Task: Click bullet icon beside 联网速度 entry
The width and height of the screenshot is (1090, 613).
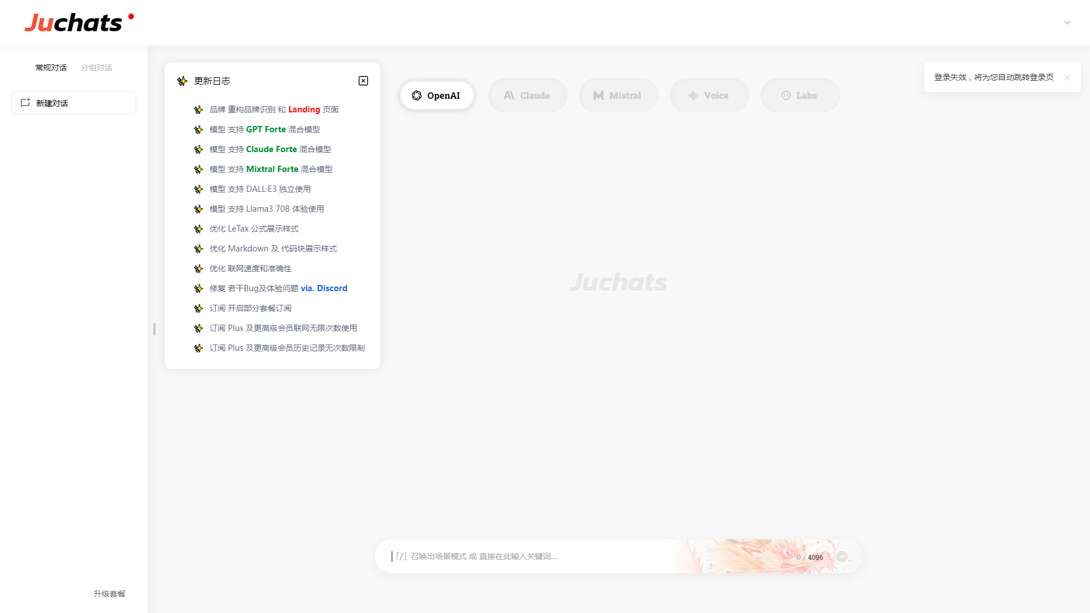Action: 198,269
